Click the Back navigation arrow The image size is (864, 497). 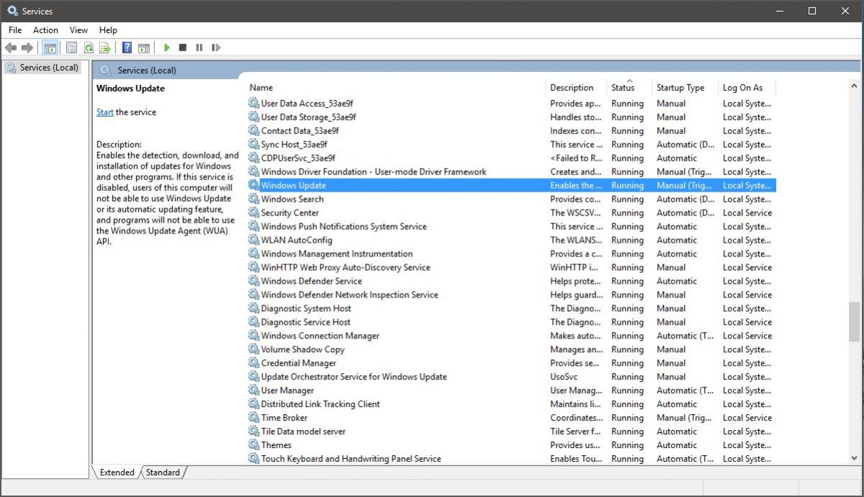[10, 48]
